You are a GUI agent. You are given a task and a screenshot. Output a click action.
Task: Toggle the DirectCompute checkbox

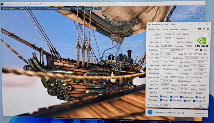[x=181, y=97]
